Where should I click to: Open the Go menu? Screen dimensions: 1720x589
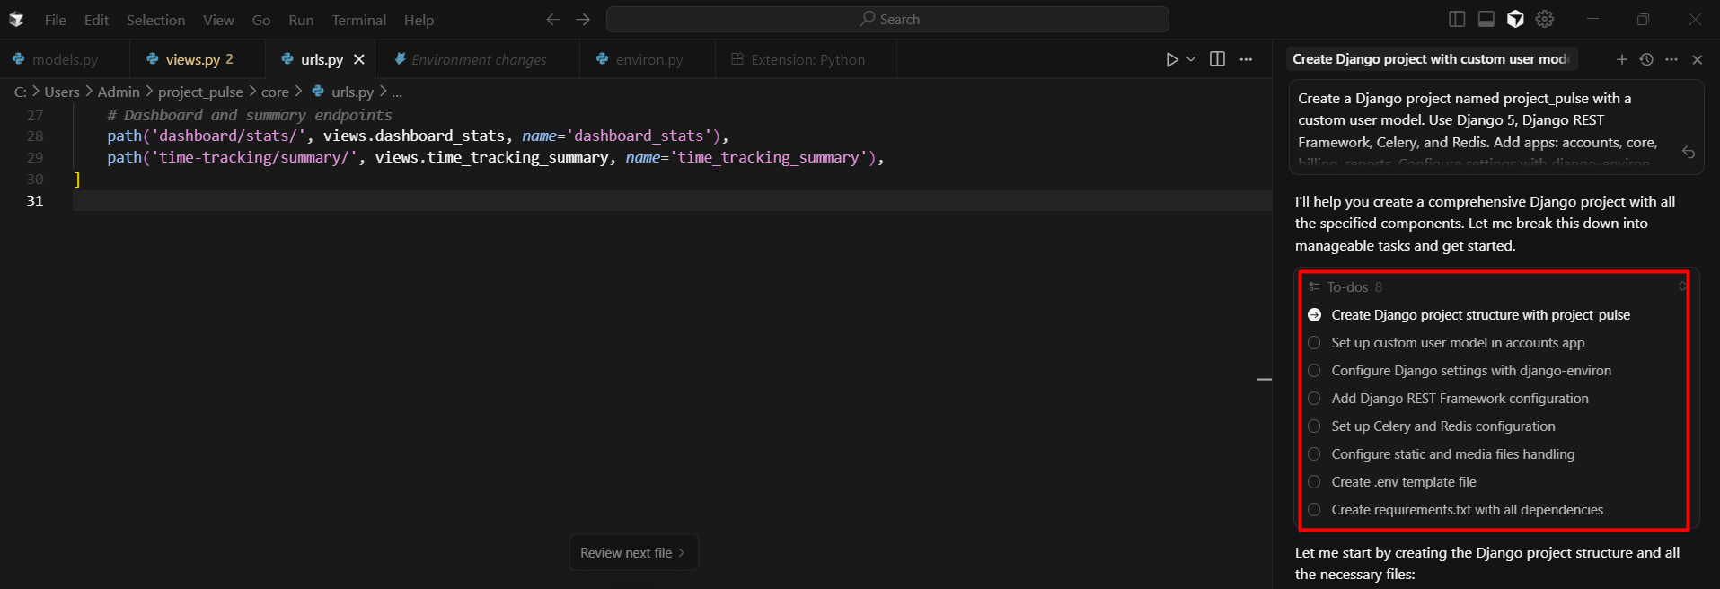tap(261, 20)
